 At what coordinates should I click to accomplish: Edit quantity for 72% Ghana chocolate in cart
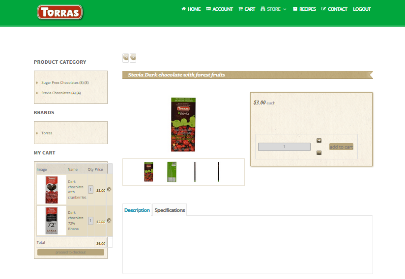(x=90, y=221)
